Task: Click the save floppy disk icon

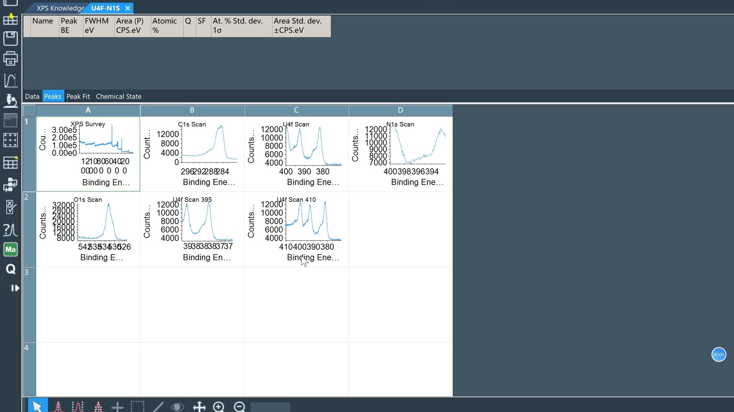Action: [x=10, y=39]
